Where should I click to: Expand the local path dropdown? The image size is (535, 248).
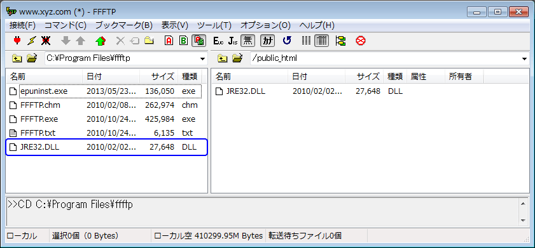[x=203, y=59]
